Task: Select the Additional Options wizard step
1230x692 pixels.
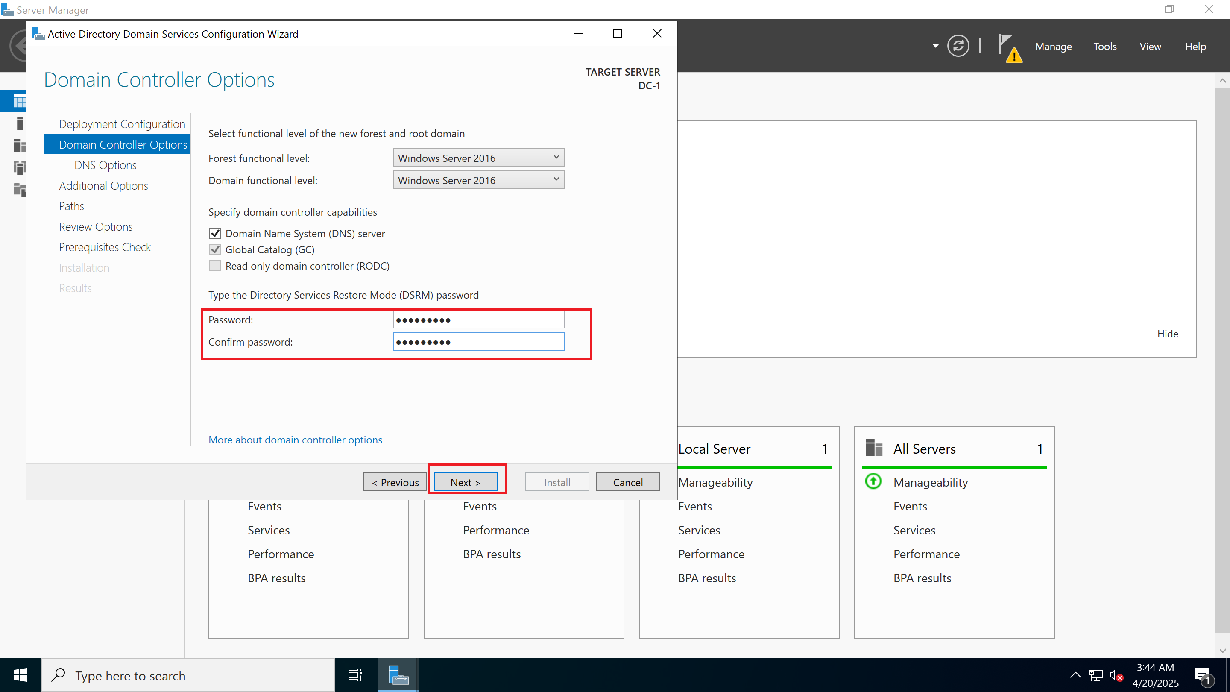Action: (x=103, y=185)
